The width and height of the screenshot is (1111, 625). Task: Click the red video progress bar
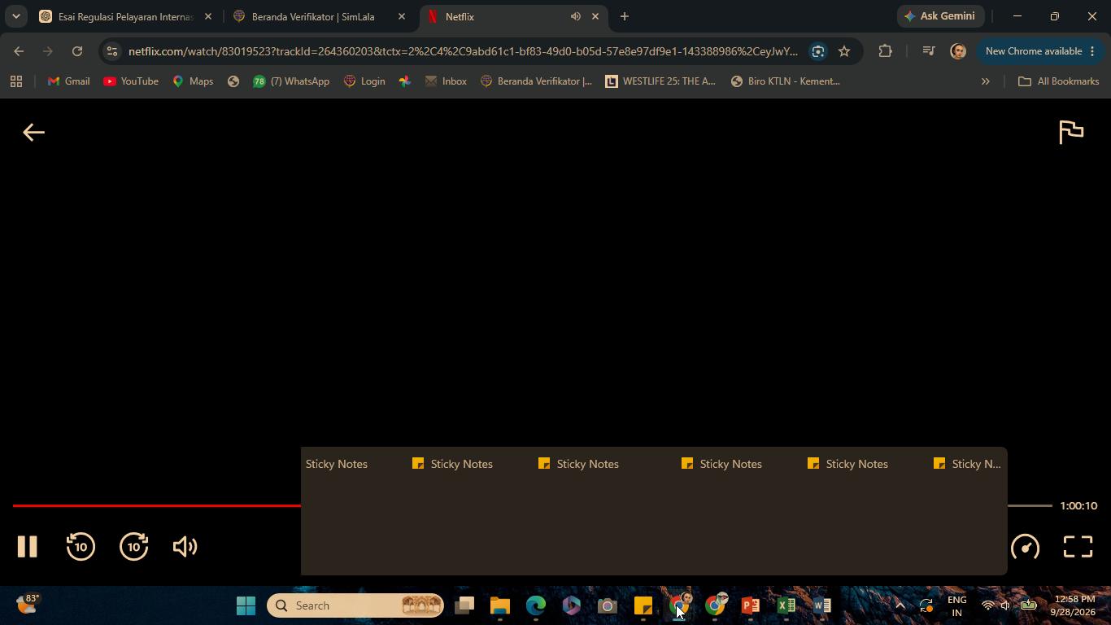click(156, 505)
